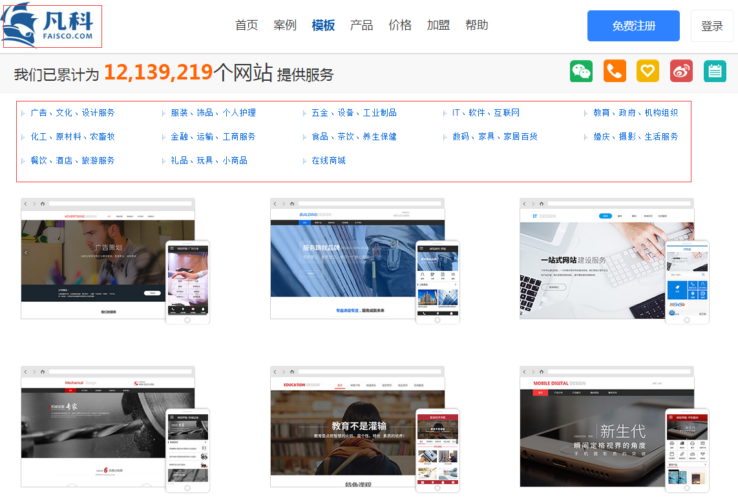Click the orange phone contact icon
This screenshot has height=497, width=738.
[615, 71]
